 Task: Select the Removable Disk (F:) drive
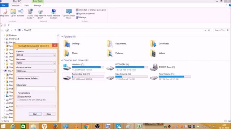pyautogui.click(x=83, y=76)
